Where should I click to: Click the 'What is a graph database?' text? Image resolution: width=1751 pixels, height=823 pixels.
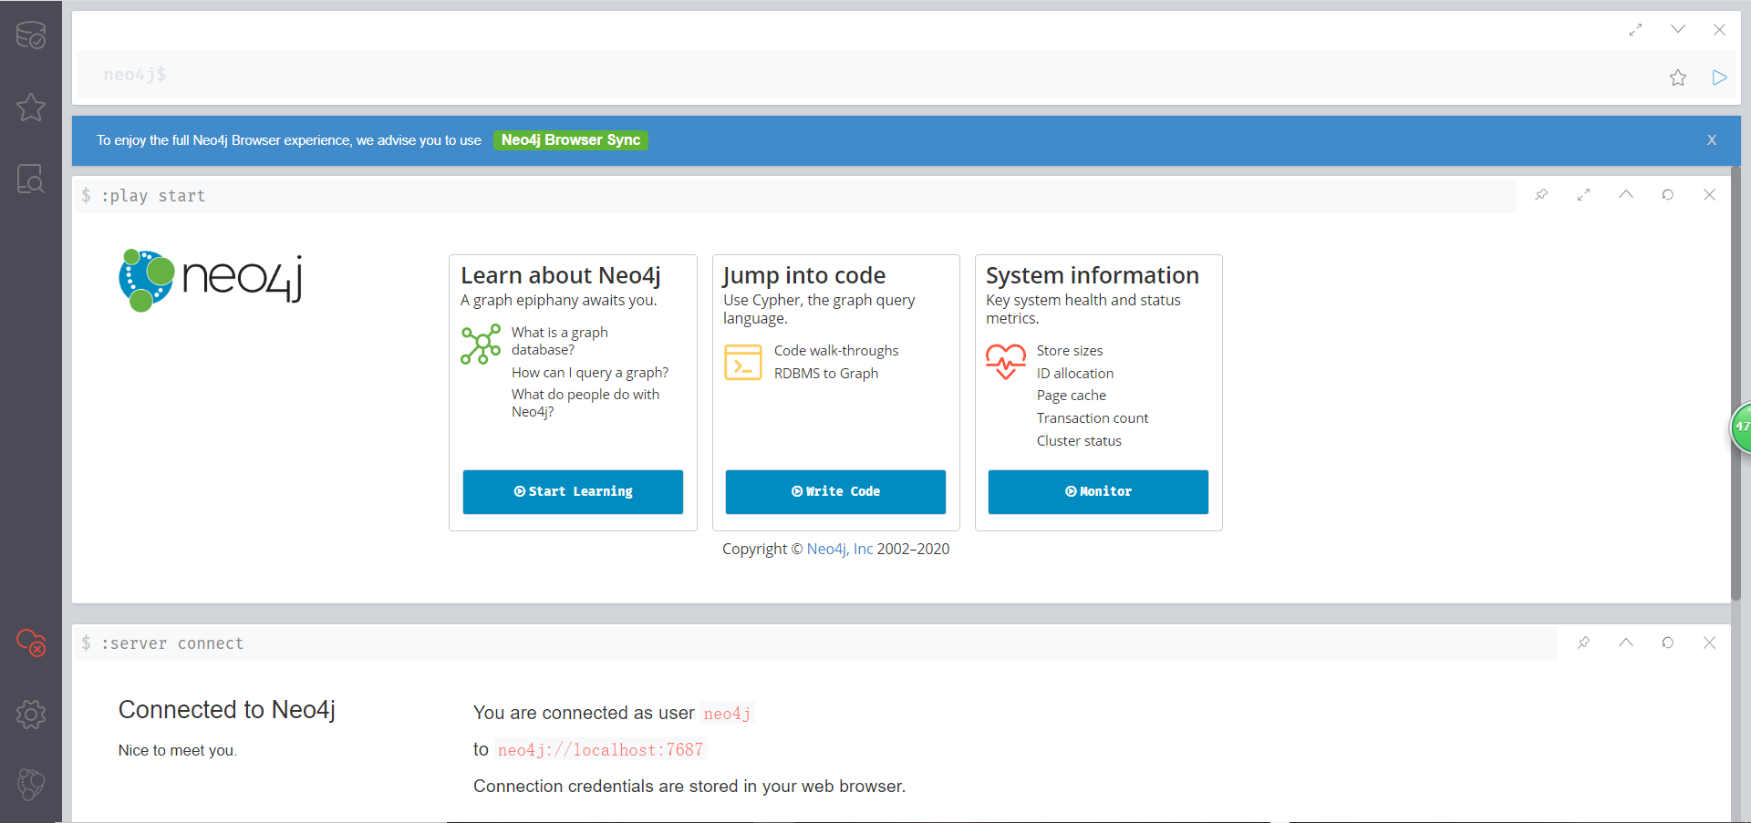click(x=559, y=341)
